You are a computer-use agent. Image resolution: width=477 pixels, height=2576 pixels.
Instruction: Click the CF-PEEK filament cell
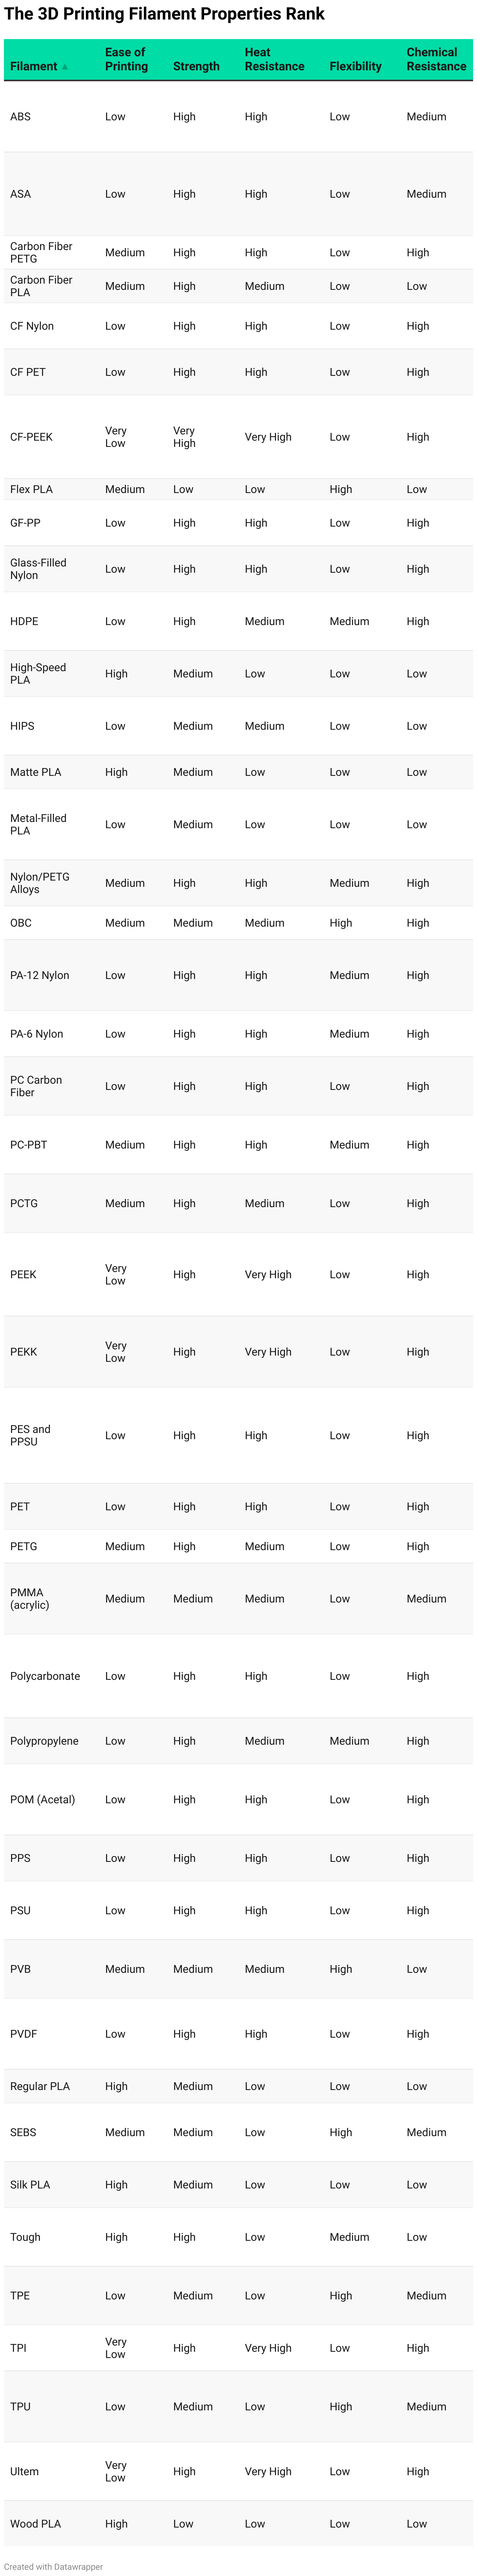tap(31, 437)
